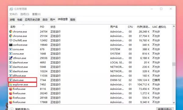Select the dasHost.exe icon with PID 10224
Image resolution: width=183 pixels, height=110 pixels.
point(11,71)
